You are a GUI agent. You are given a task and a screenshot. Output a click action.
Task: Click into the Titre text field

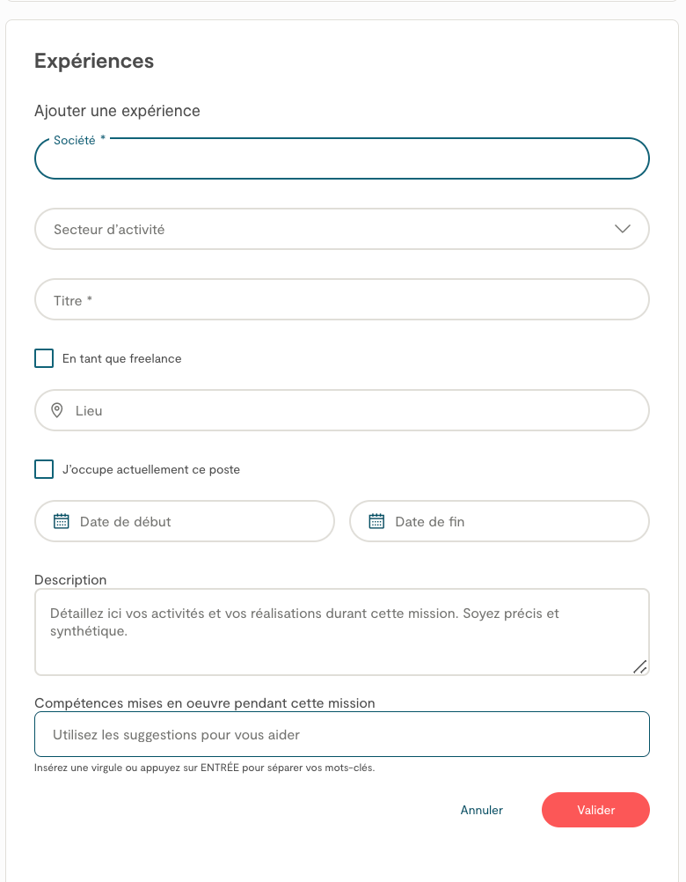tap(341, 300)
